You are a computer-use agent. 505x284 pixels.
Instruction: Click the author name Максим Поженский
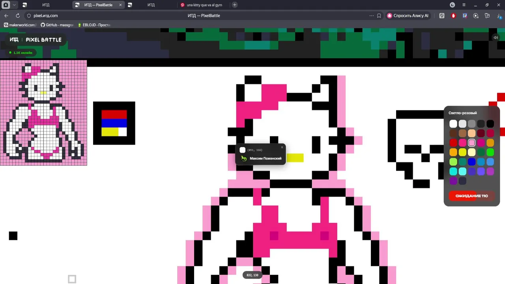click(x=266, y=159)
